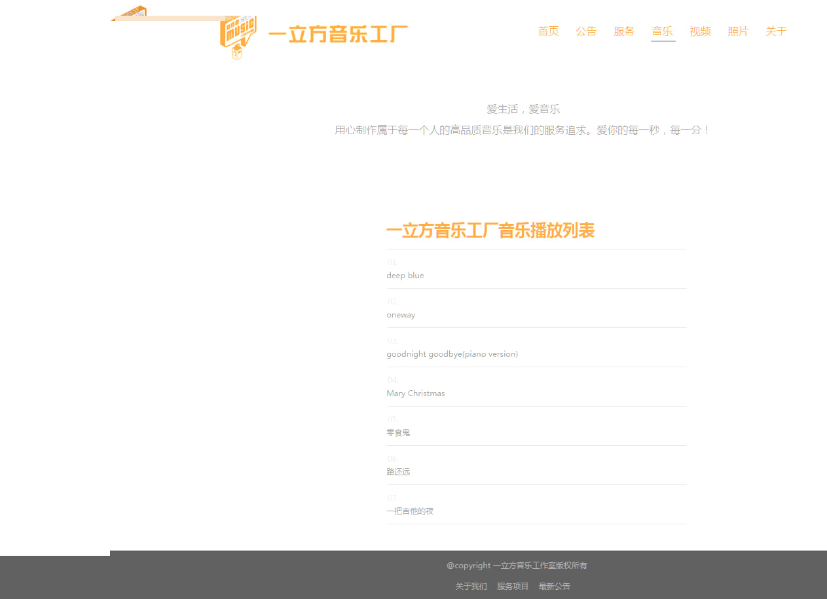Select the track oneway
Viewport: 827px width, 599px height.
[x=401, y=315]
